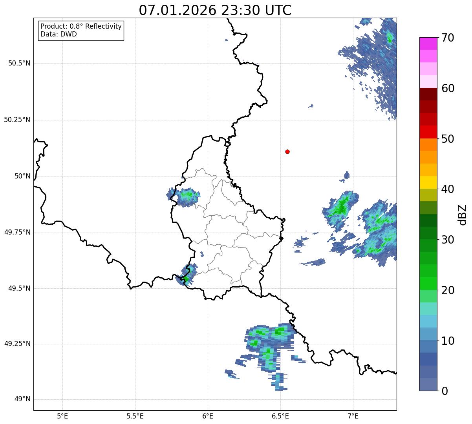Click the small echo on Luxembourg's southwest border
Screen dimensions: 472x424
[x=187, y=275]
